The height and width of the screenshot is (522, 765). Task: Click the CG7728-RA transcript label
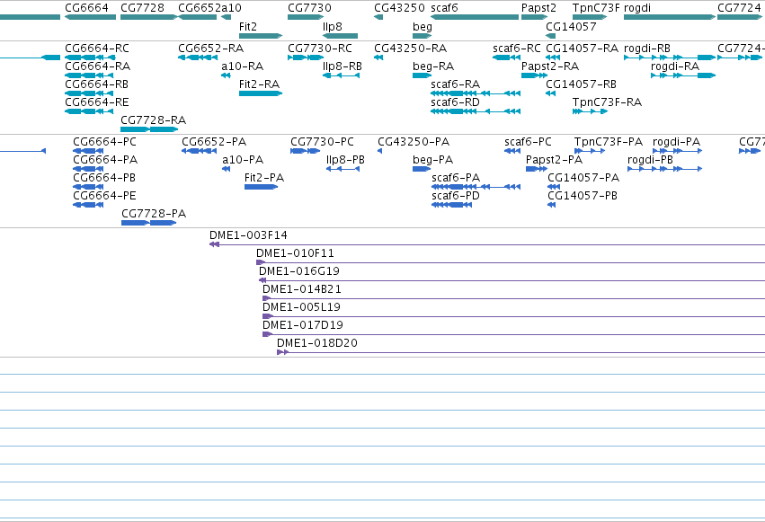point(153,120)
